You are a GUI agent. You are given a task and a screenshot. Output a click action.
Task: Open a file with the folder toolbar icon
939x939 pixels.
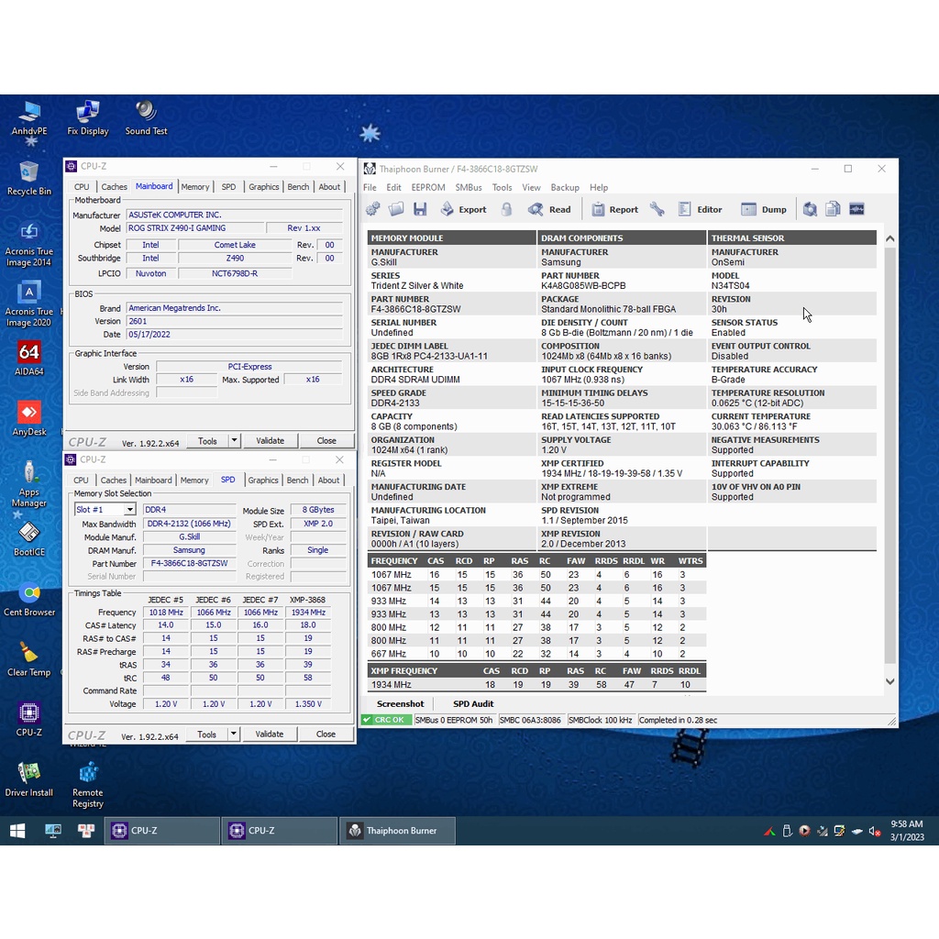point(395,209)
